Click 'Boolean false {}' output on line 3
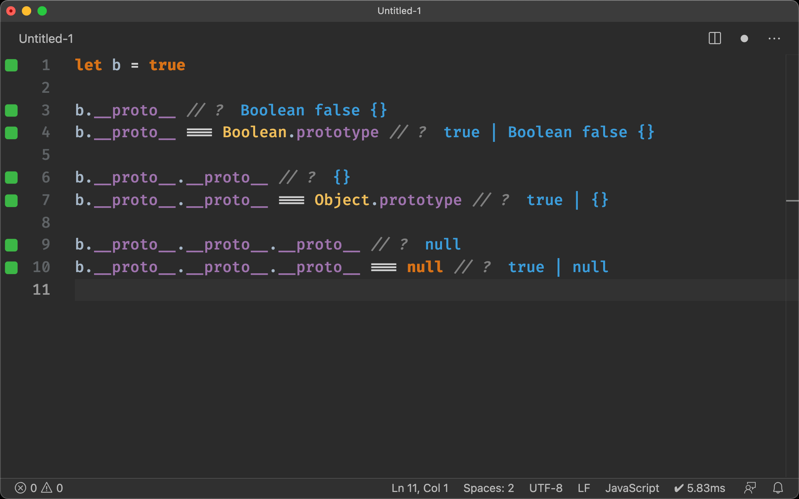Viewport: 799px width, 499px height. [x=314, y=110]
